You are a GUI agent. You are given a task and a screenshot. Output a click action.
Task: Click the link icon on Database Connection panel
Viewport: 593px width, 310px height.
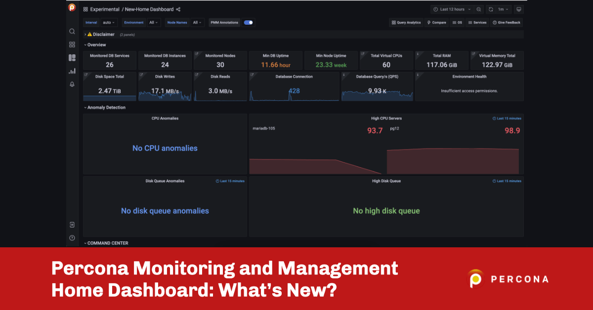click(252, 75)
